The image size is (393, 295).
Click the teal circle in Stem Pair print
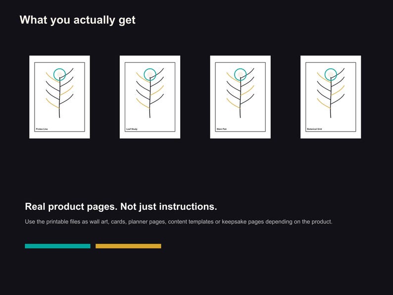click(x=241, y=74)
